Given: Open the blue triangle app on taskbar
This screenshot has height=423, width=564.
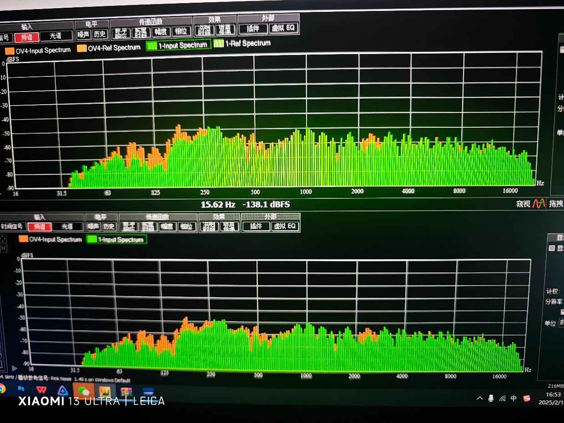Looking at the screenshot, I should click(x=63, y=391).
